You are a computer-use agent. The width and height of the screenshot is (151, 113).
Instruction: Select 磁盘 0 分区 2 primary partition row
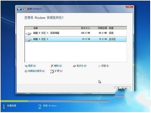click(x=76, y=39)
